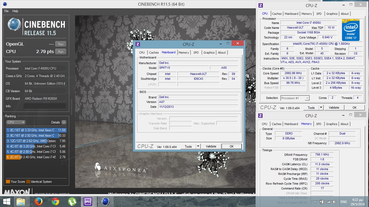Click OK in the Mainboard CPU-Z window

[232, 146]
